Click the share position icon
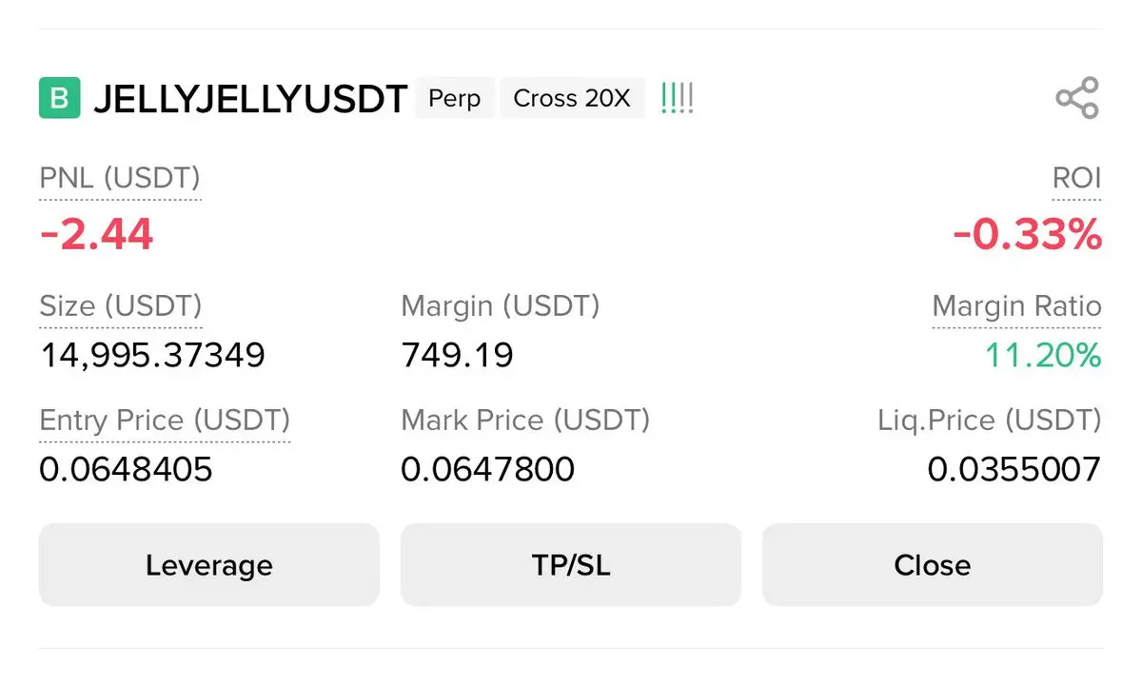Screen dimensions: 1142x685 (x=1076, y=98)
